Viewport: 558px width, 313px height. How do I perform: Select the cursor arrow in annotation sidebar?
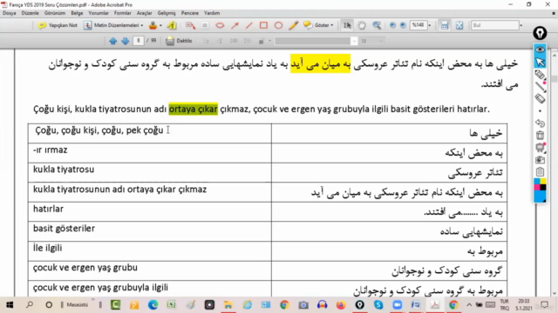coord(540,62)
